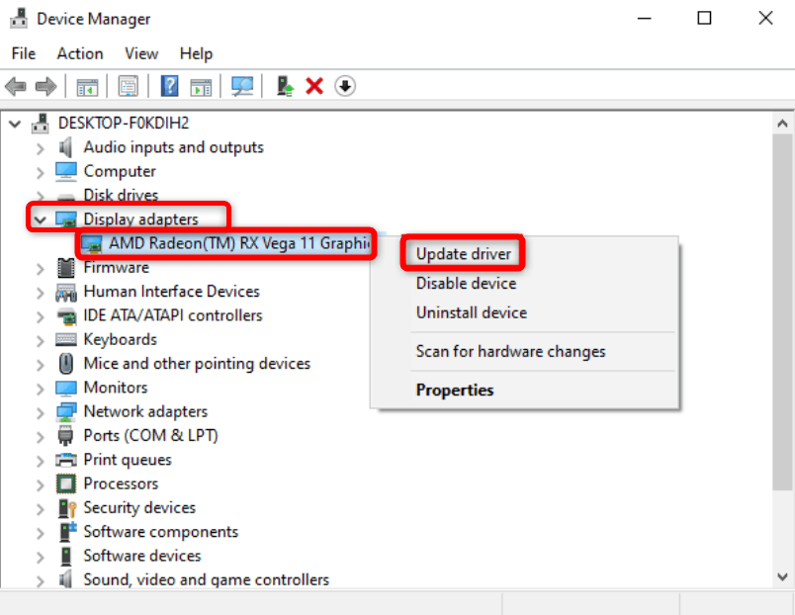Click the red X uninstall device icon

point(314,86)
